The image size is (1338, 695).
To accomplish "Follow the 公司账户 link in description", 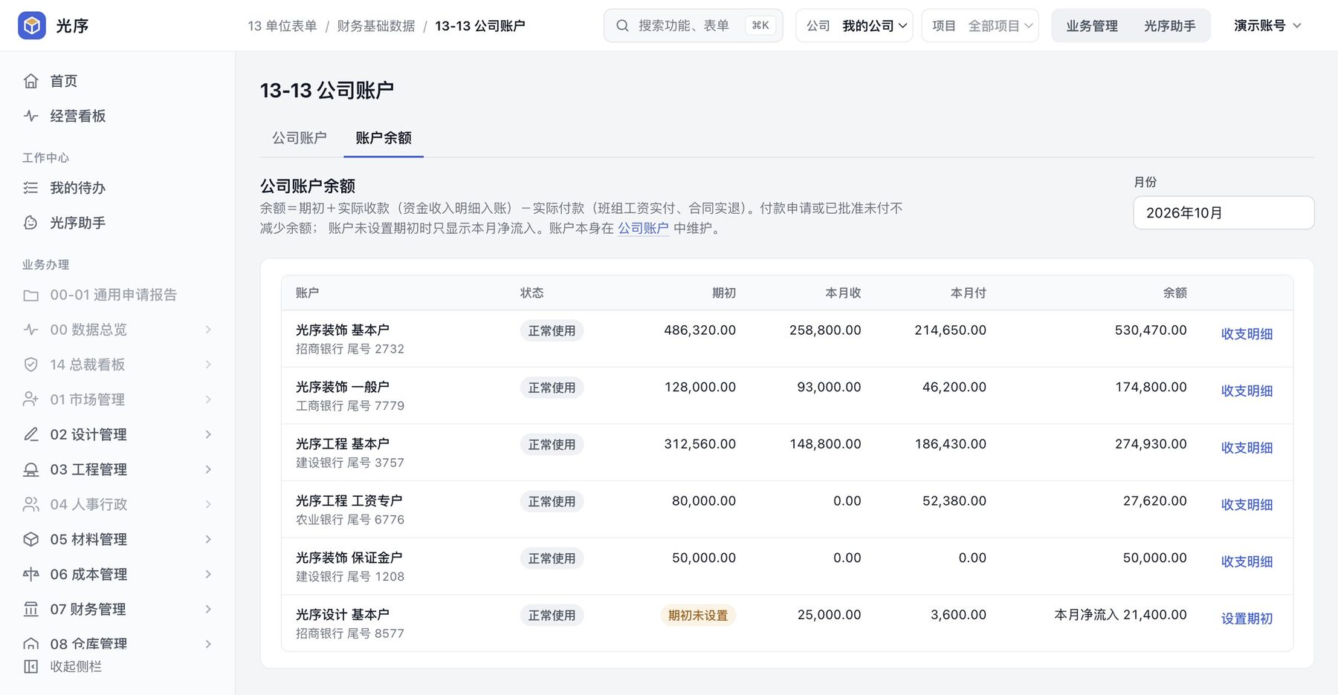I will (x=643, y=229).
